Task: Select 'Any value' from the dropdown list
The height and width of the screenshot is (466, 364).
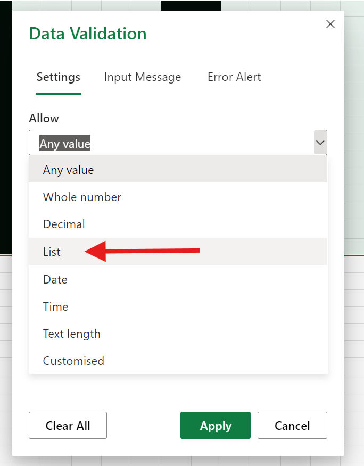Action: click(x=178, y=170)
